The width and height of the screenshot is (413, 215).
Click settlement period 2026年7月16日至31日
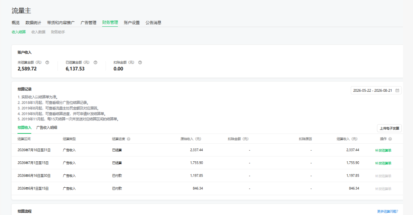coord(34,150)
